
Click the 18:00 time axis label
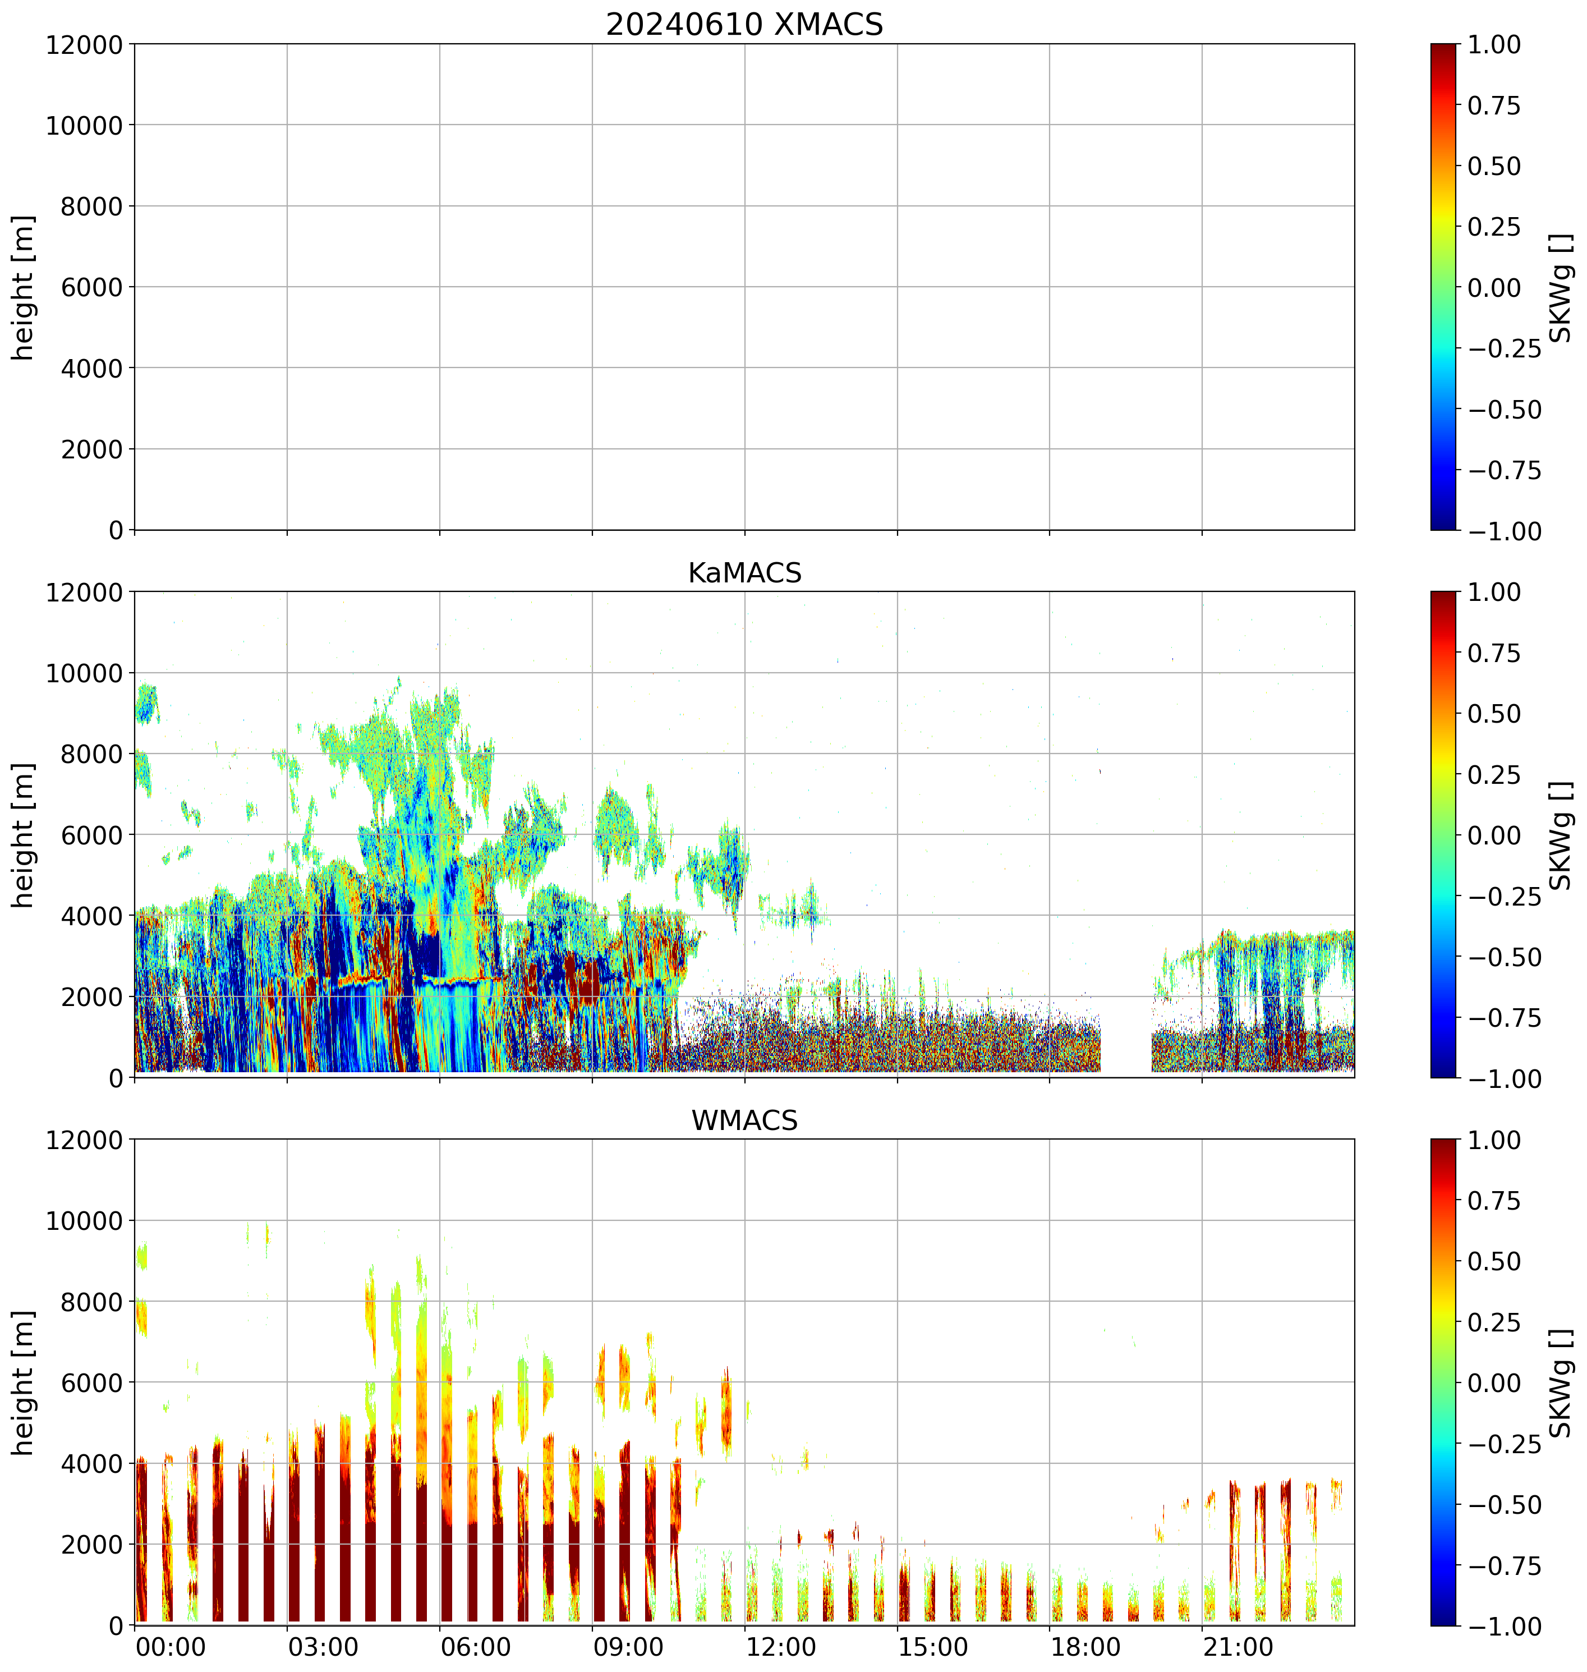(1085, 1647)
